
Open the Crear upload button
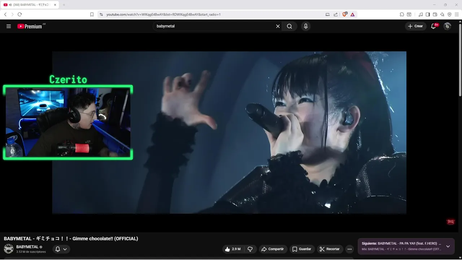415,26
